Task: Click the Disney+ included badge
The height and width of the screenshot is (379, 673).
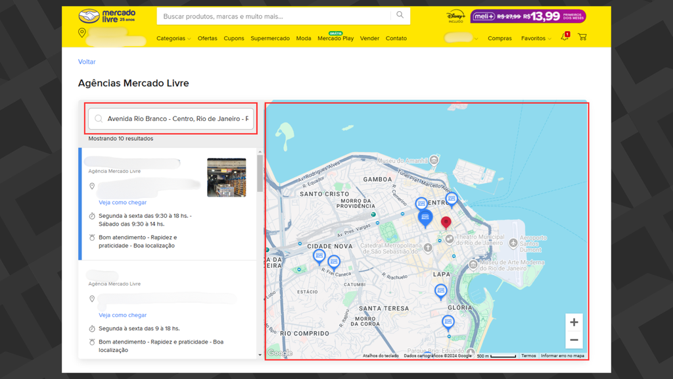Action: point(455,16)
